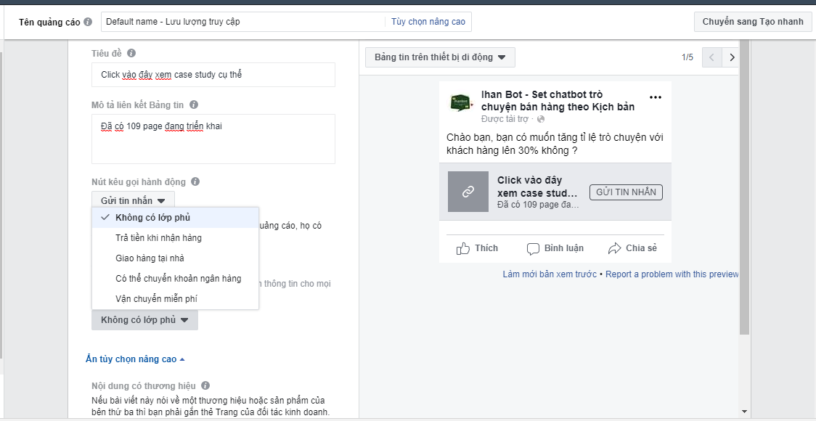Click info icon beside Tiêu đề label
Screen dimensions: 816x421
click(131, 53)
